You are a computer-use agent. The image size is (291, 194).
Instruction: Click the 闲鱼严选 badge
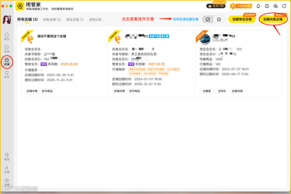(154, 36)
